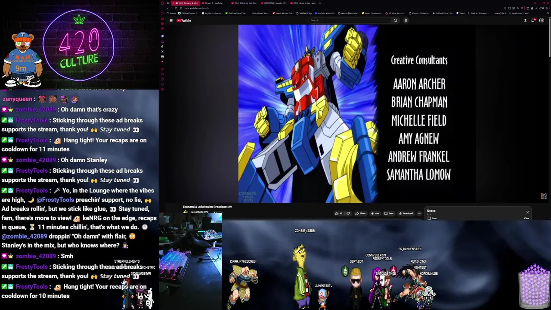
Task: Share the Toonami broadcast video
Action: [x=361, y=213]
